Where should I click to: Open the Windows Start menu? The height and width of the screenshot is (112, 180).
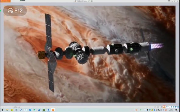(x=2, y=110)
